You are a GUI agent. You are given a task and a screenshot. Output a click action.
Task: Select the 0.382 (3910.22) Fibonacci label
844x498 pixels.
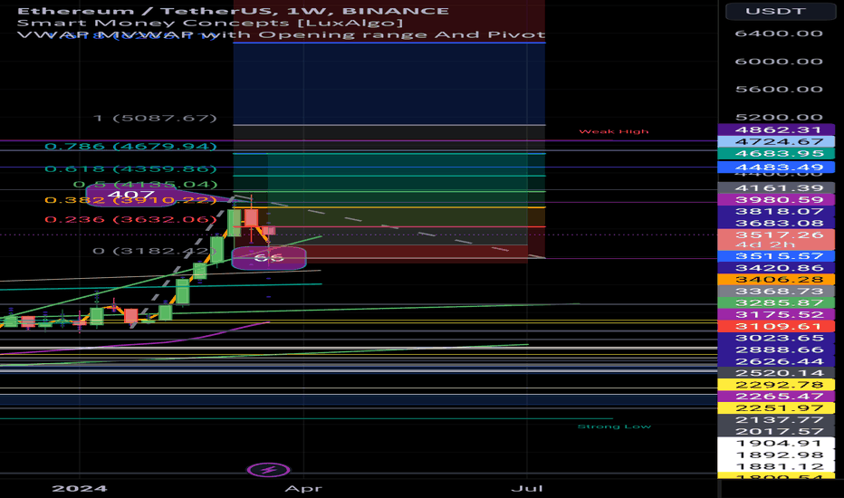click(x=130, y=200)
